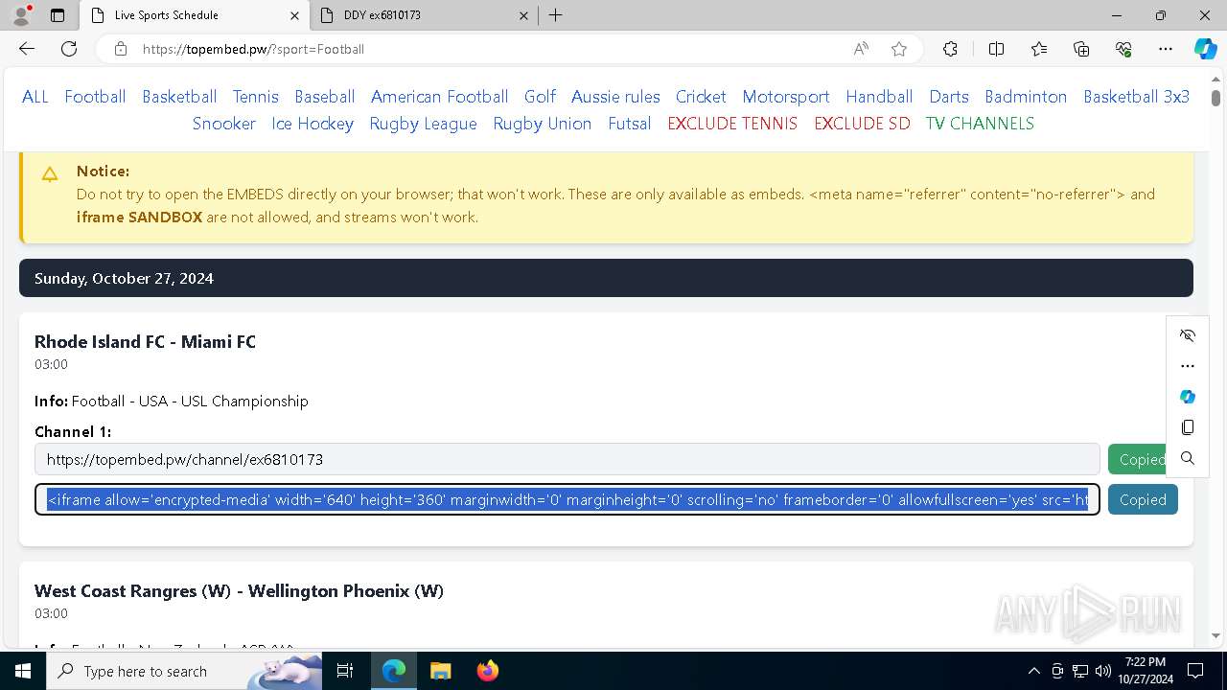
Task: Filter schedule by Cricket
Action: (x=701, y=97)
